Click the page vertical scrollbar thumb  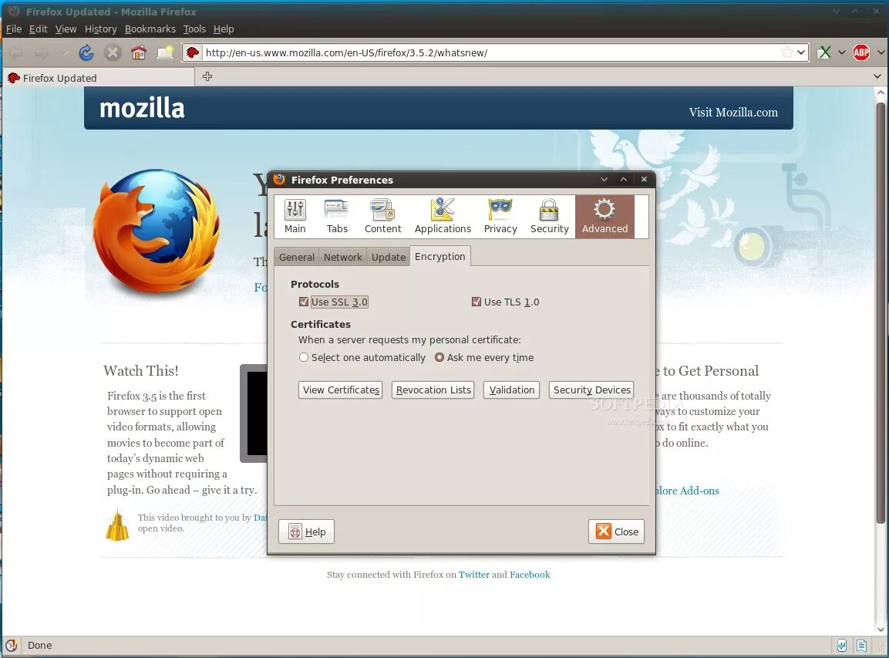[881, 312]
